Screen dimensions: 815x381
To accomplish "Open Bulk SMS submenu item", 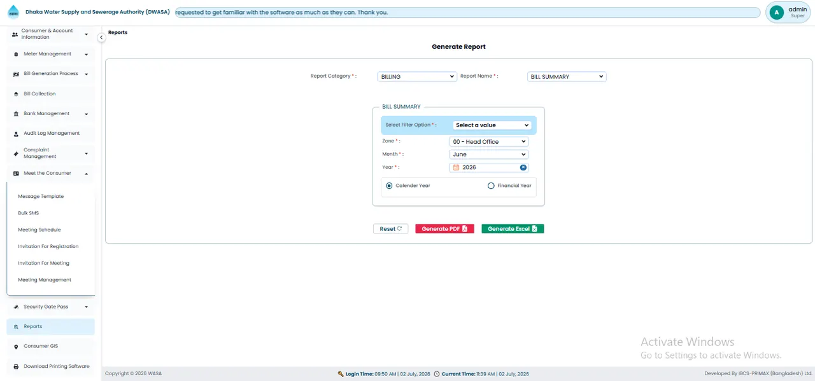I will 29,213.
